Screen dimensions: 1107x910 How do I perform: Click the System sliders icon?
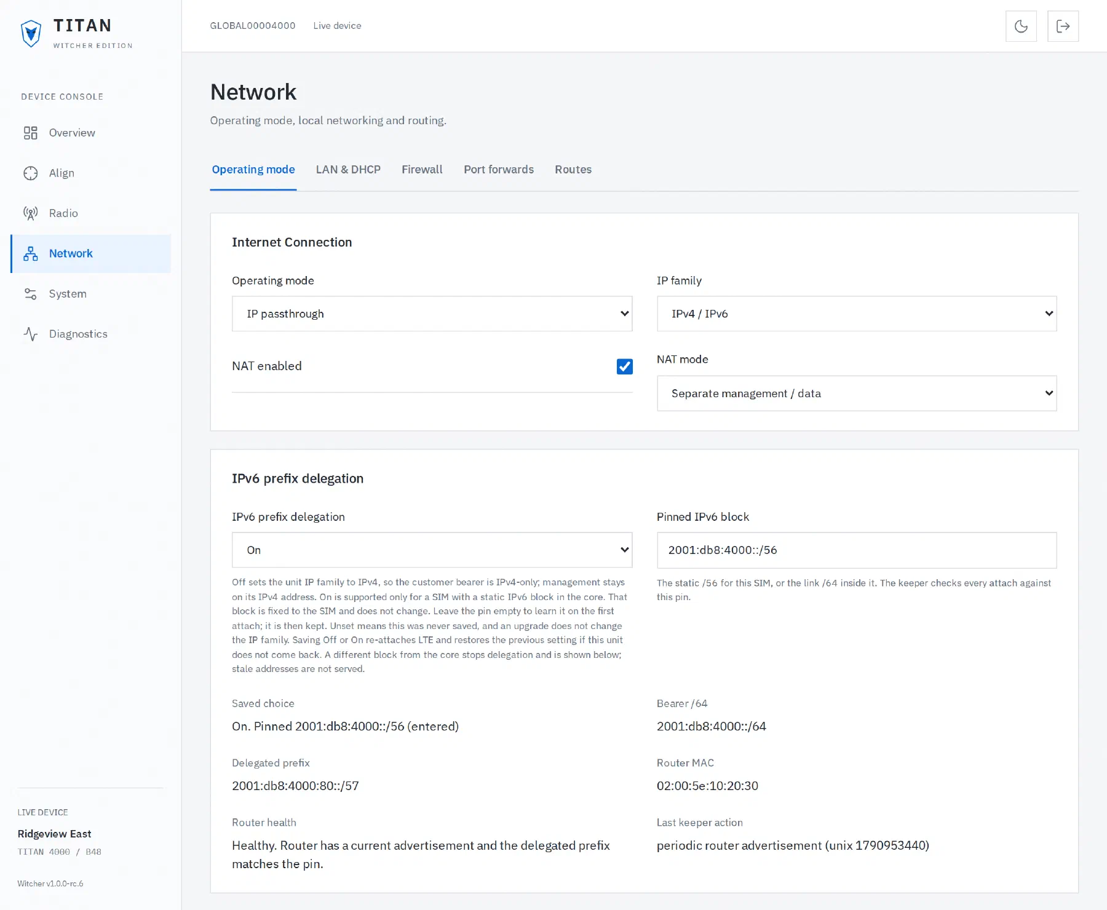(31, 294)
